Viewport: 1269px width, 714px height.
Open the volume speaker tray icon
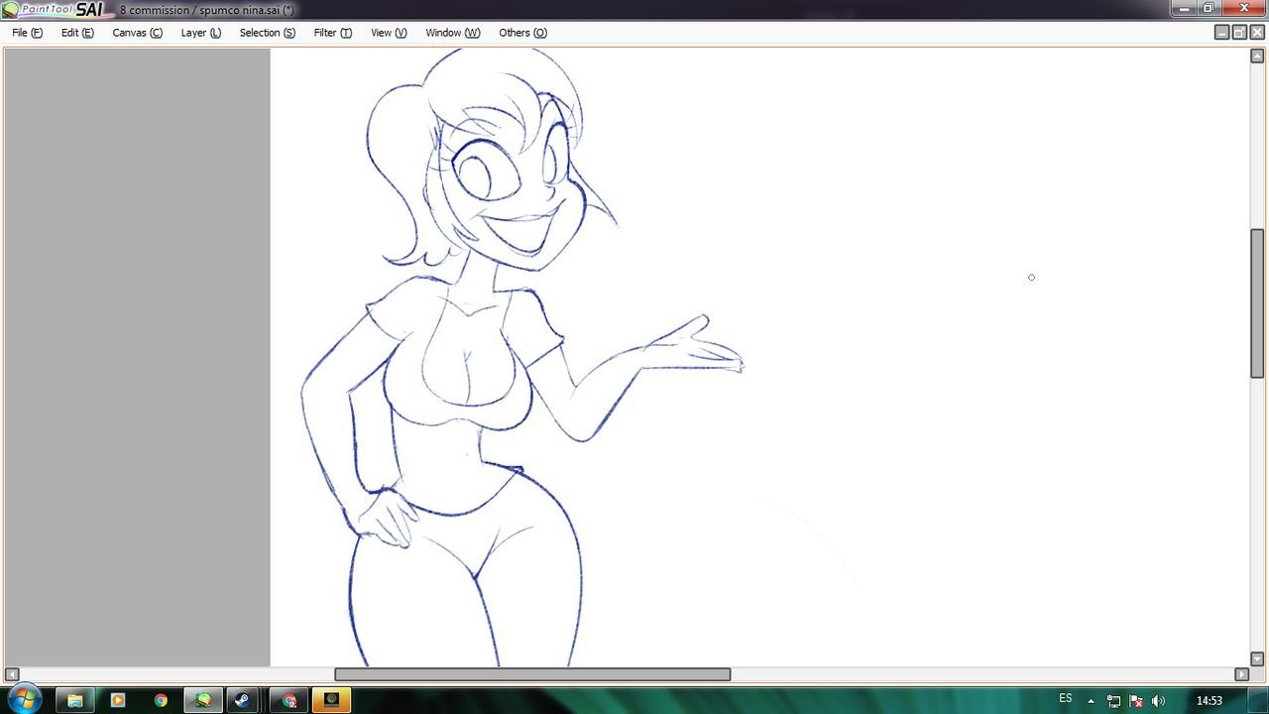point(1158,701)
